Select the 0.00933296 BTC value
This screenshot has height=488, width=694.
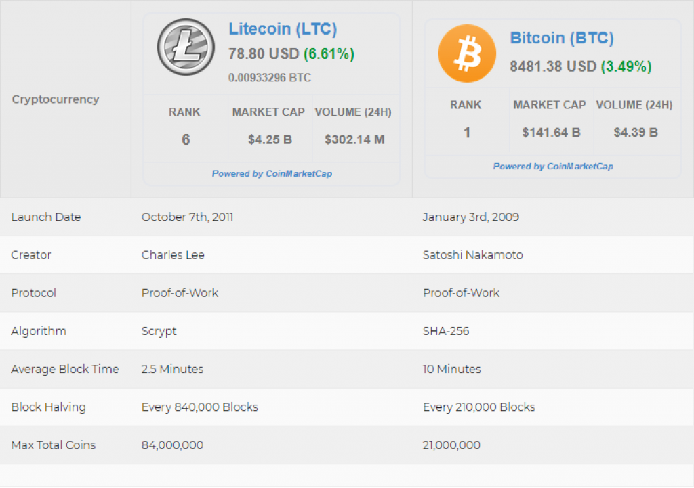point(270,78)
